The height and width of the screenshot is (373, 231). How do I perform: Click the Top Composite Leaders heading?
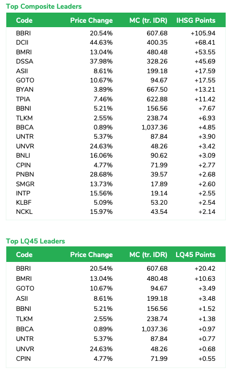tap(44, 6)
